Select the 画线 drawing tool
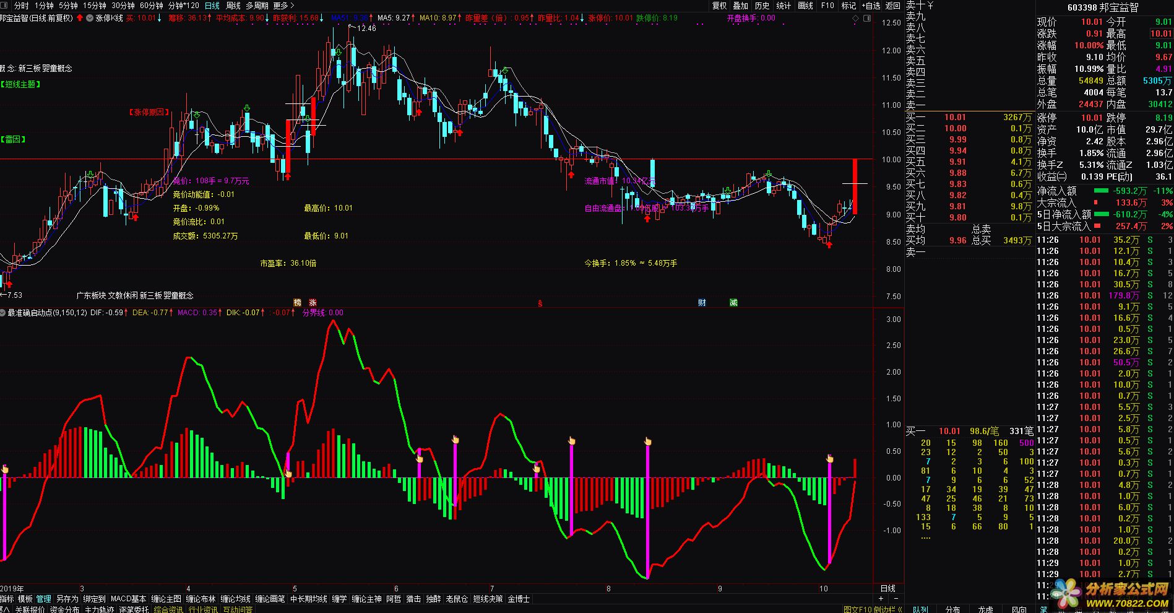Image resolution: width=1174 pixels, height=613 pixels. click(805, 6)
